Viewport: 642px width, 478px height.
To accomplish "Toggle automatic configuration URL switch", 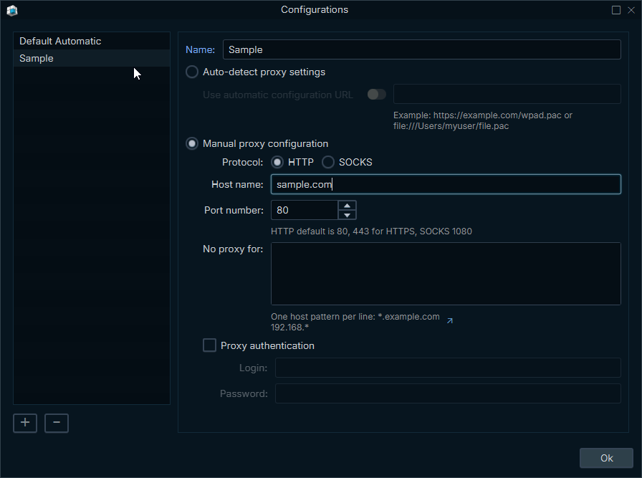I will click(377, 95).
